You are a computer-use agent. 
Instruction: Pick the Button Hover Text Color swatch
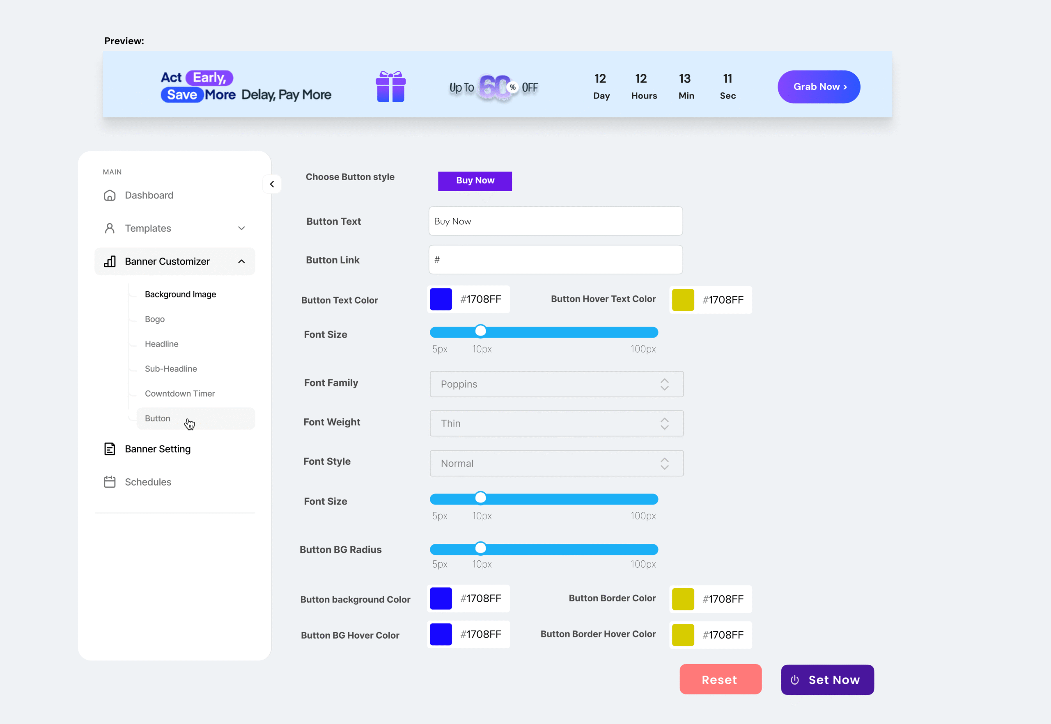pos(683,300)
